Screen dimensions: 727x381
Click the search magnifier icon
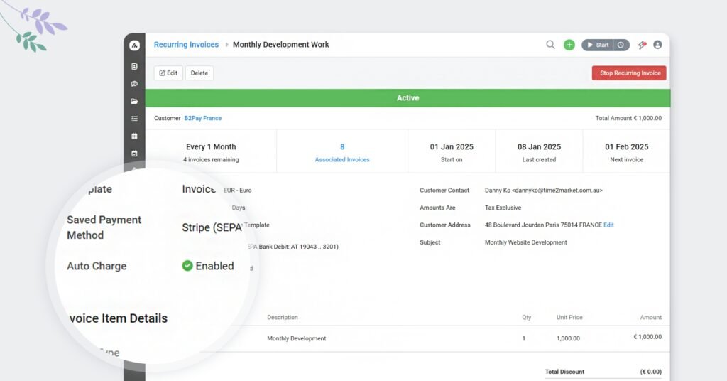tap(550, 45)
